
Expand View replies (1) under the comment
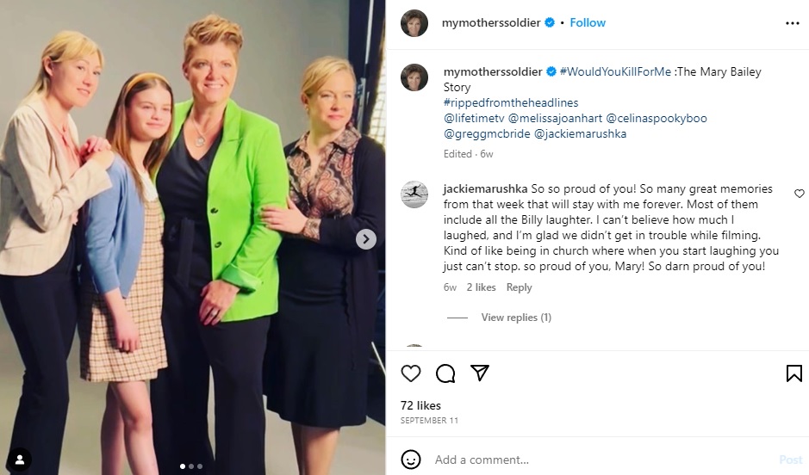515,318
